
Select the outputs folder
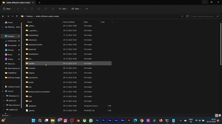coord(32,73)
